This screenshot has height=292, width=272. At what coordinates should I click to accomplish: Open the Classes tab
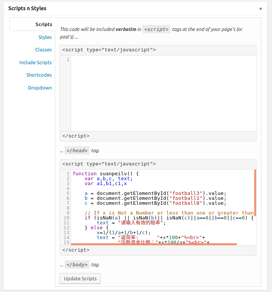tap(43, 50)
